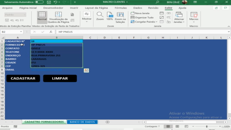Open the Comments speech bubble icon
The height and width of the screenshot is (130, 231).
tap(225, 8)
